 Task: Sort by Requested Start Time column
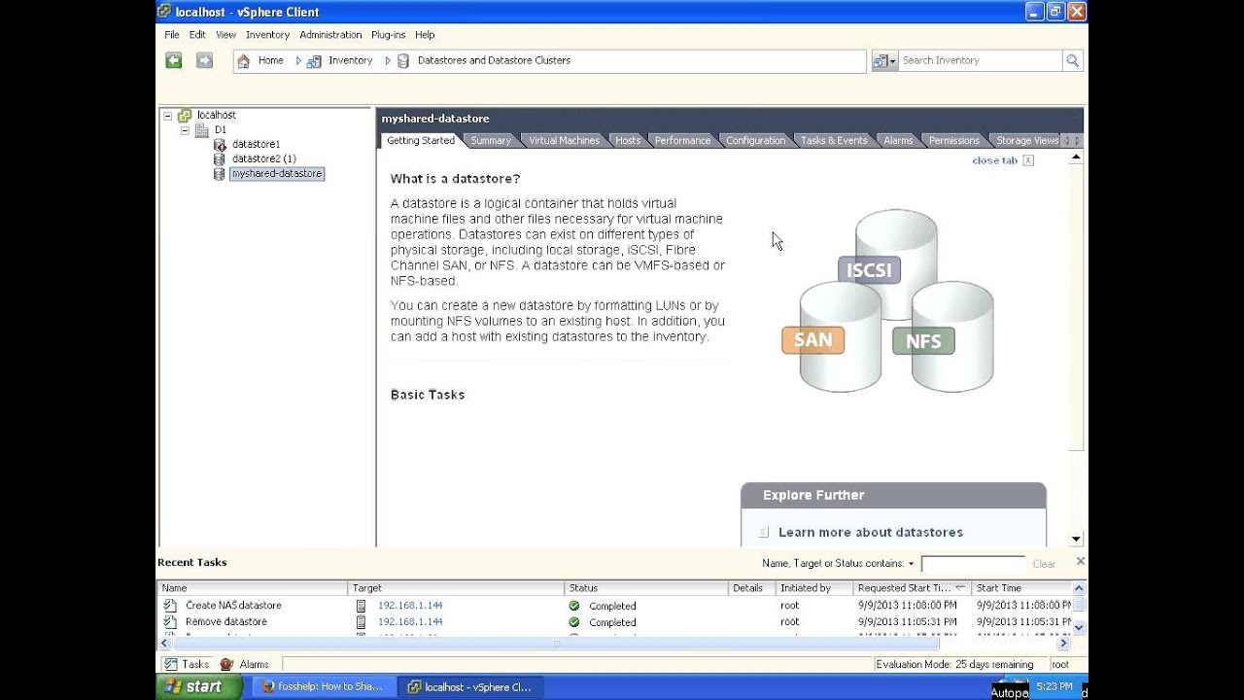tap(912, 588)
